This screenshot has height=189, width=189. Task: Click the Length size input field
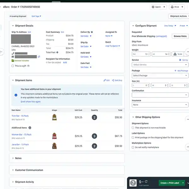pyautogui.click(x=141, y=85)
